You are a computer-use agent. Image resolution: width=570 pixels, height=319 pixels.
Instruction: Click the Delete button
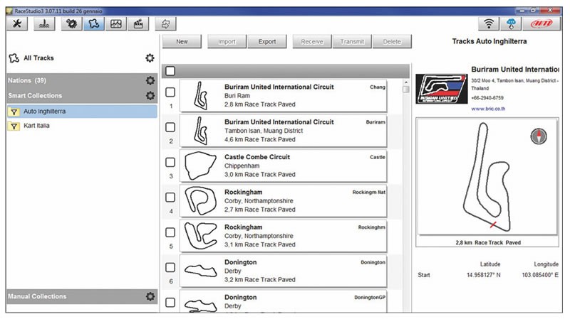(393, 42)
